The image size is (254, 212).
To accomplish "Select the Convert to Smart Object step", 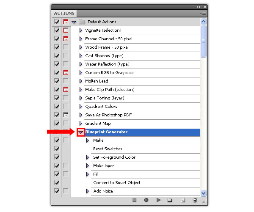I will point(146,182).
